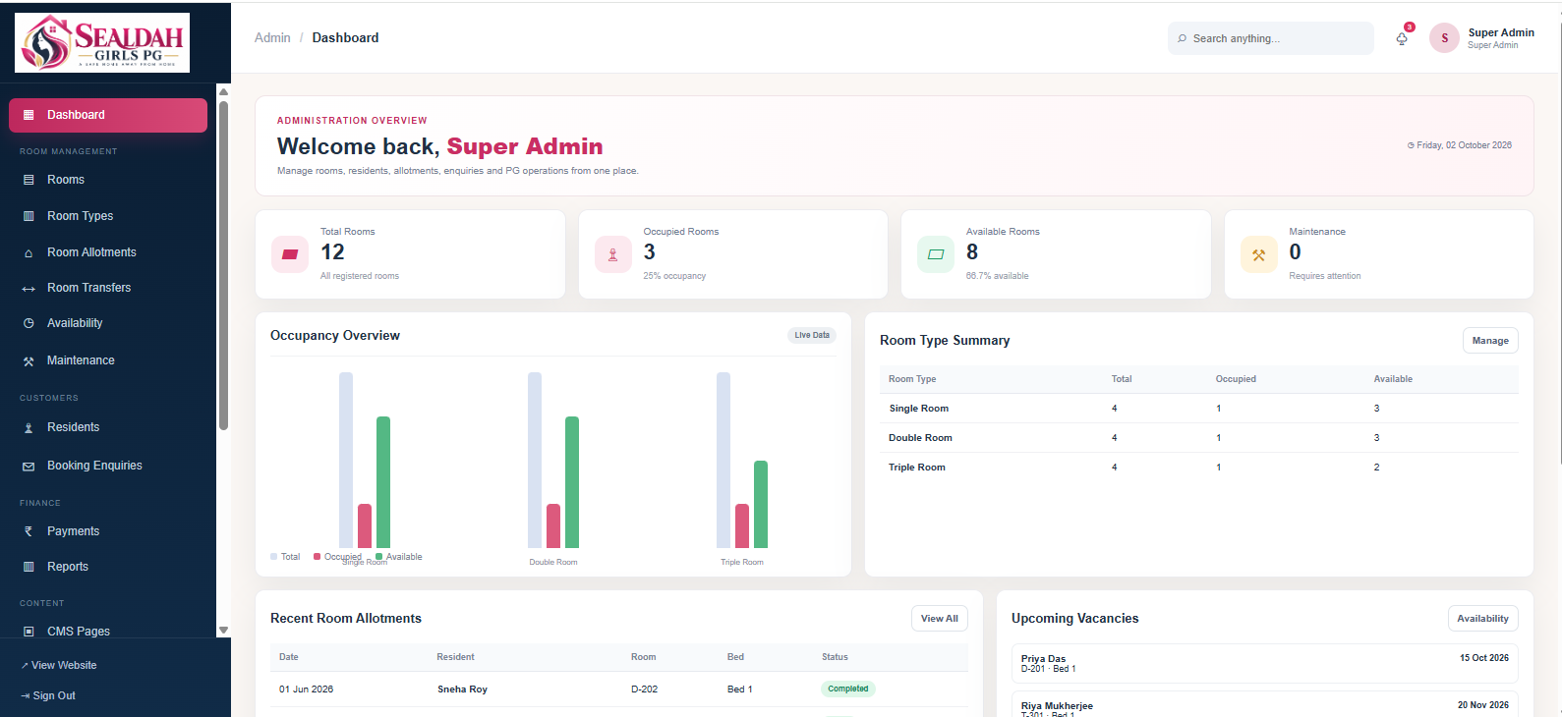
Task: Click the Room Allotments sidebar icon
Action: pyautogui.click(x=29, y=253)
